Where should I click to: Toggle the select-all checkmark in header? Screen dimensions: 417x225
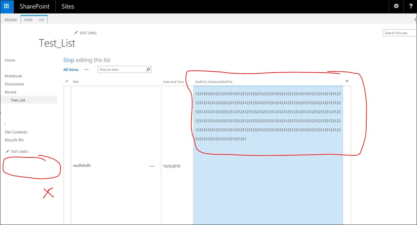[67, 81]
